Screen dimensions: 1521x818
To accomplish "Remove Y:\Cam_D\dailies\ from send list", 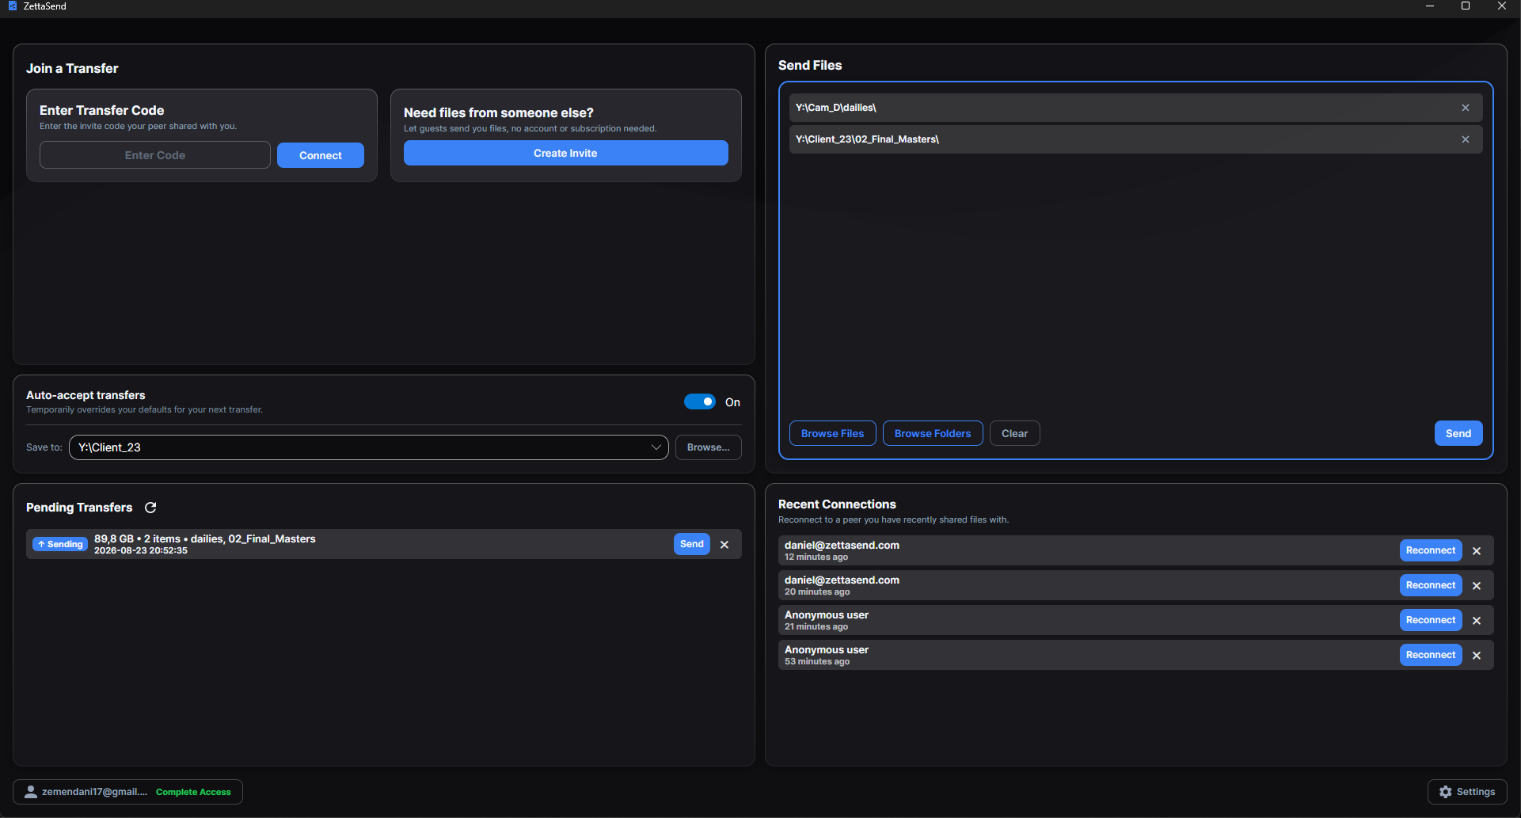I will pyautogui.click(x=1466, y=108).
